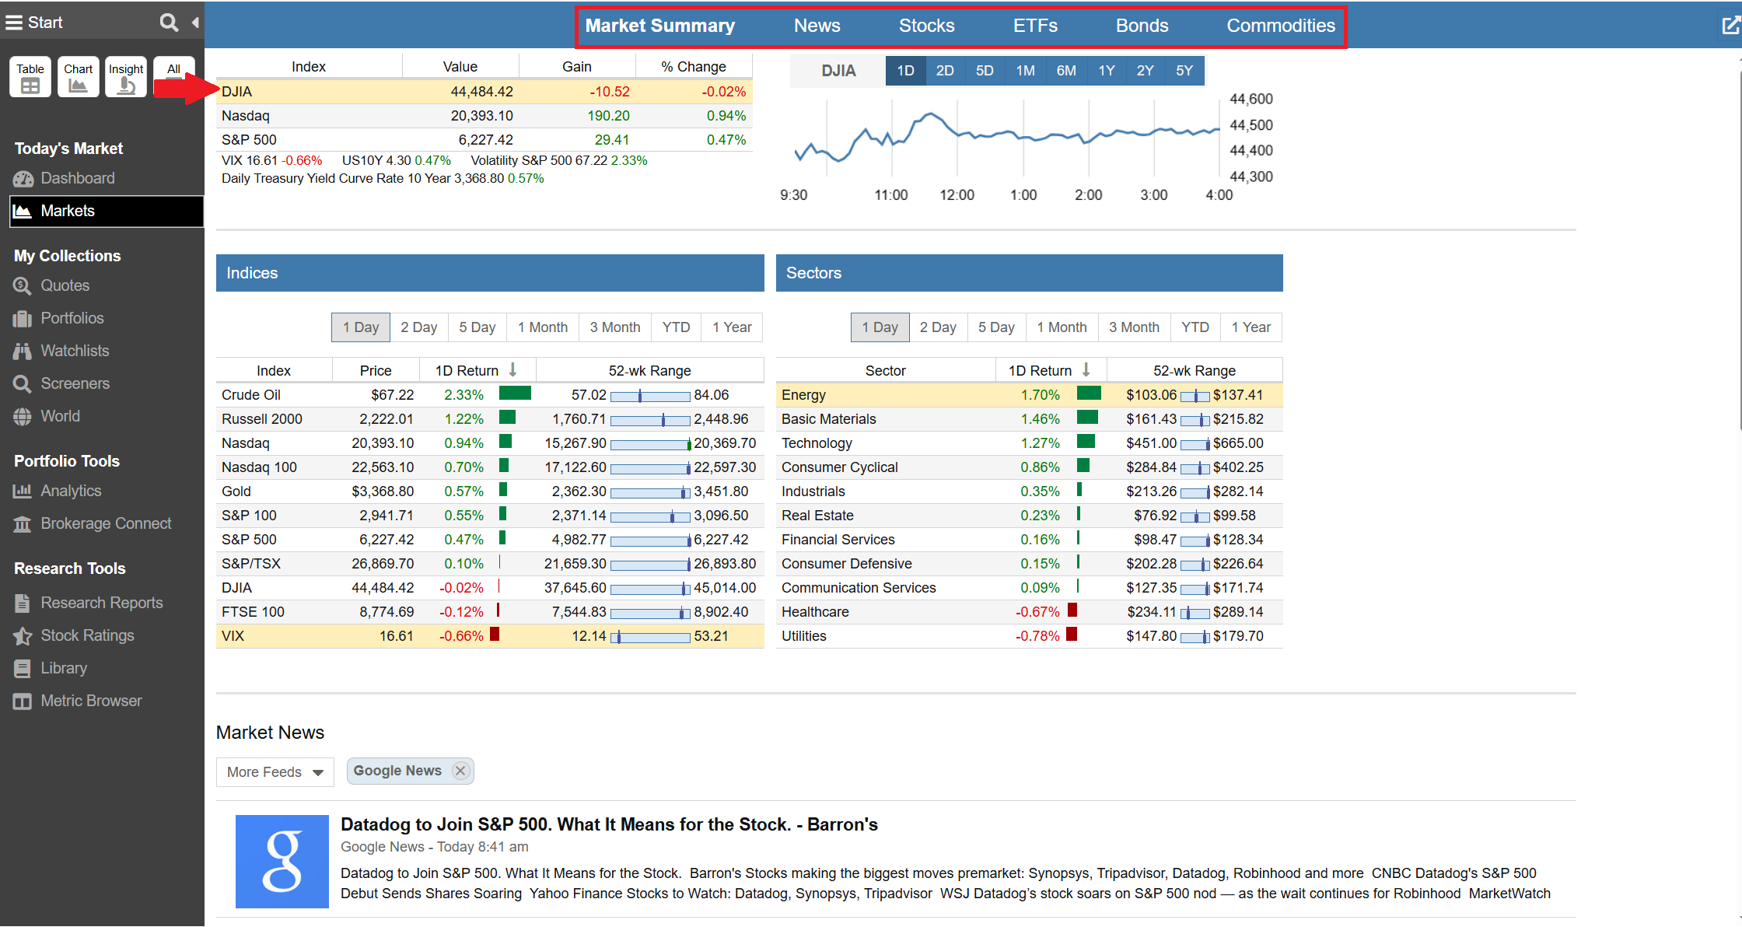
Task: Select the 6M range for the DJIA chart
Action: (x=1065, y=70)
